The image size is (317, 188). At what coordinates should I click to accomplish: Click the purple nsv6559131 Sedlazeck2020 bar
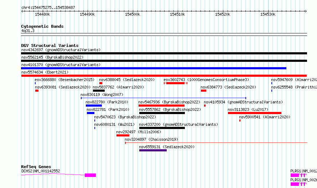point(153,150)
